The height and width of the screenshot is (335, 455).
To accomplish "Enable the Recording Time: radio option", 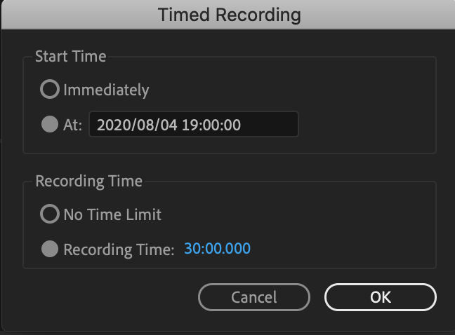I will [x=51, y=249].
